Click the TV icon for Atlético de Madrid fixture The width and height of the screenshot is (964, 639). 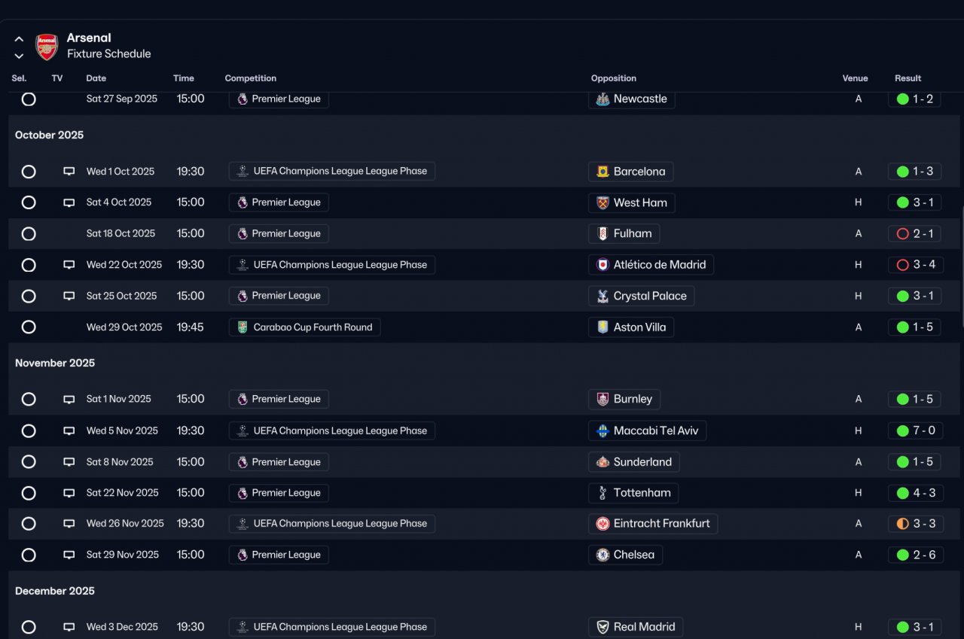click(69, 265)
